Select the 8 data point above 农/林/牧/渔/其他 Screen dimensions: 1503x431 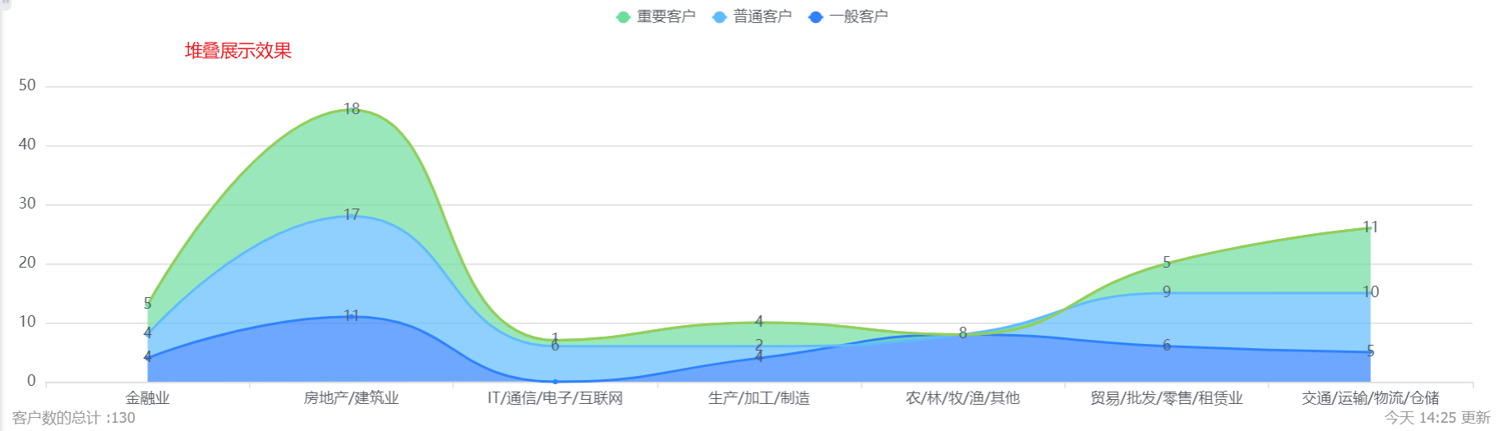click(962, 333)
